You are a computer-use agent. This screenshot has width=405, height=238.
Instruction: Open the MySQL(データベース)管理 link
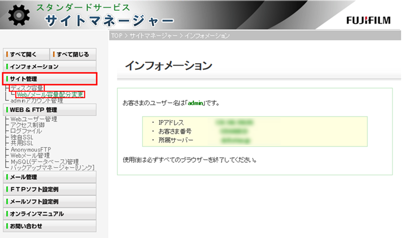coord(44,161)
